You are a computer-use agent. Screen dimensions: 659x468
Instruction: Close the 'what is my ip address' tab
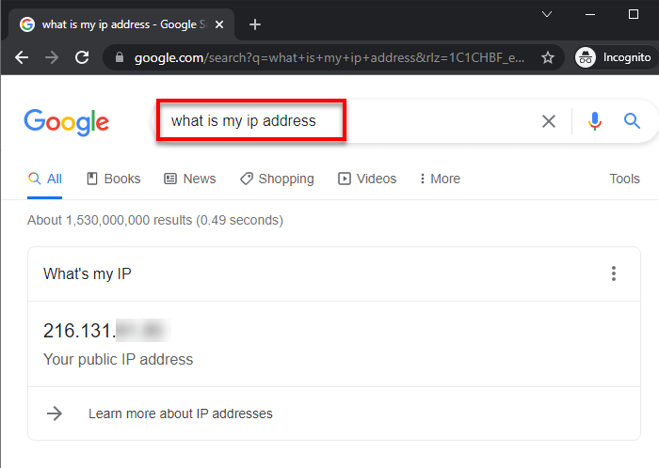tap(219, 24)
